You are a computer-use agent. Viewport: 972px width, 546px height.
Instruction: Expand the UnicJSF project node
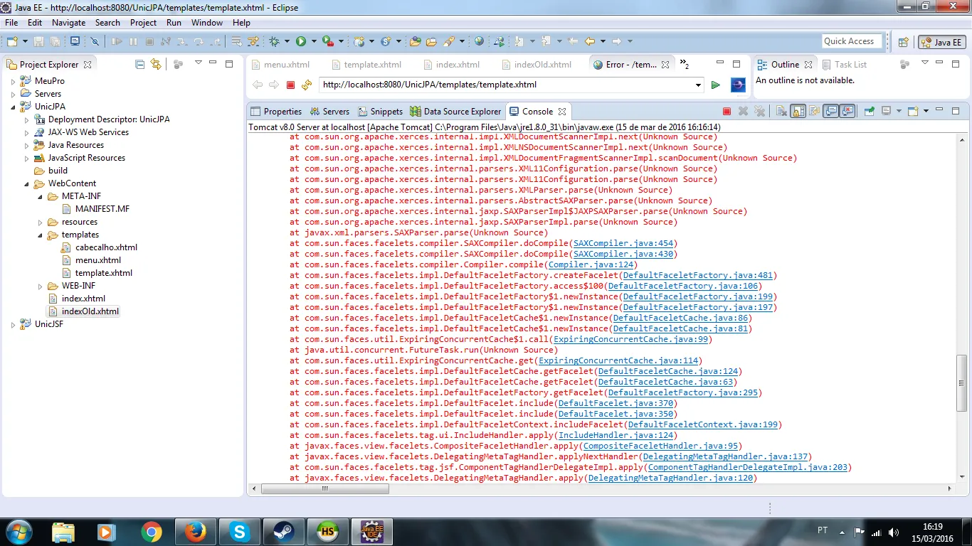pos(13,324)
